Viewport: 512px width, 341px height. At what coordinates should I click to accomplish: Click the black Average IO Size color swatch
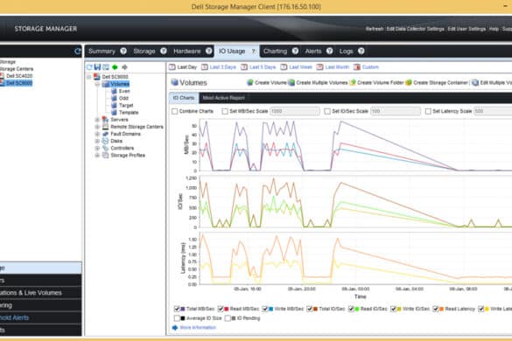183,318
